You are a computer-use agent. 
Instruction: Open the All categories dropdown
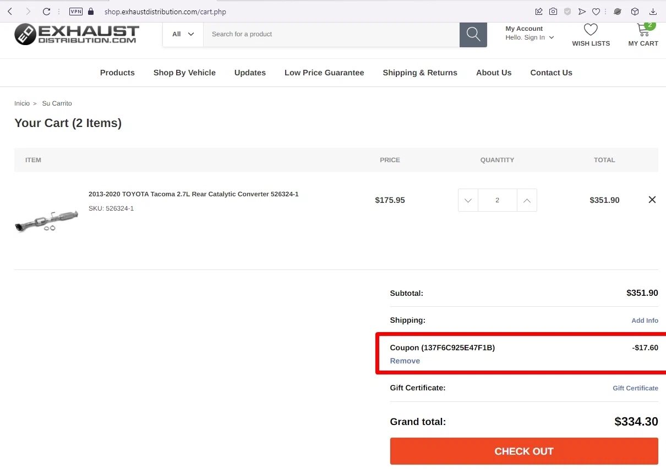click(183, 34)
